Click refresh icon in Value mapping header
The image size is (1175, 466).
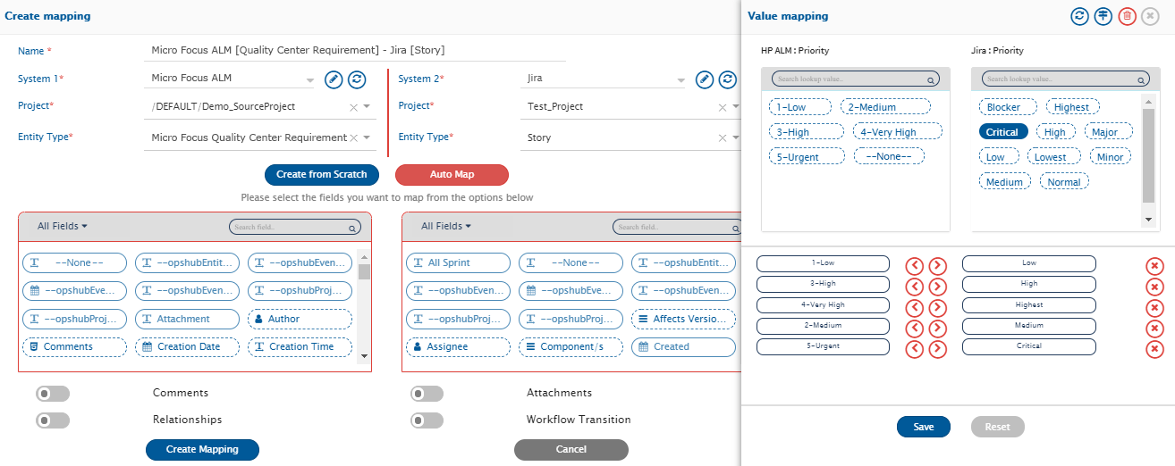point(1080,16)
